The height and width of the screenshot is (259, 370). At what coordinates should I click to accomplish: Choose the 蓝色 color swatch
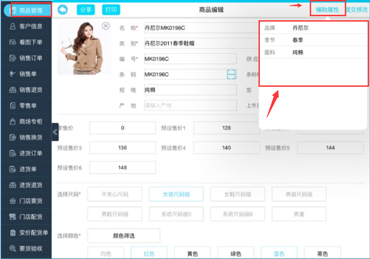pos(279,254)
